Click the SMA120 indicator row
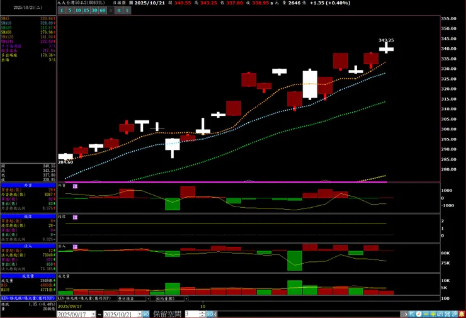The width and height of the screenshot is (466, 318). 28,37
